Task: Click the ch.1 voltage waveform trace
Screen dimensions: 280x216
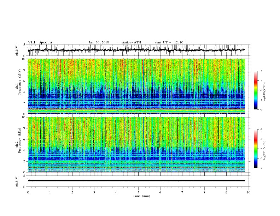Action: pos(136,50)
